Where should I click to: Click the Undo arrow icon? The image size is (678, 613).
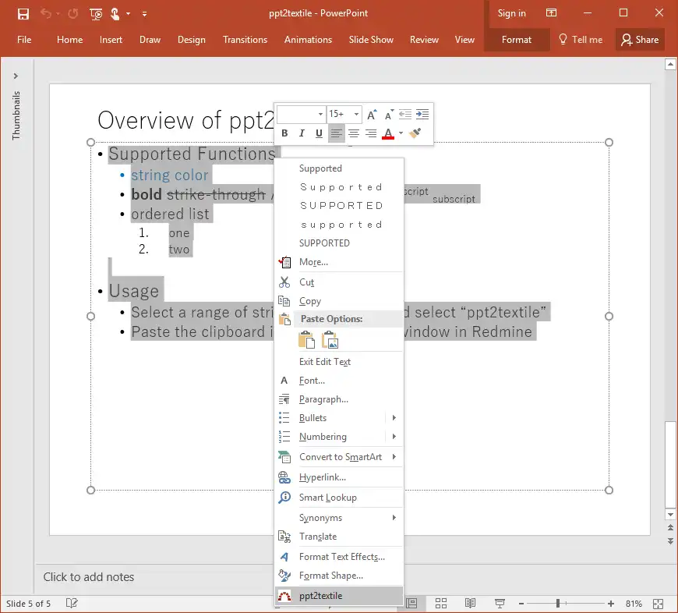(x=46, y=13)
